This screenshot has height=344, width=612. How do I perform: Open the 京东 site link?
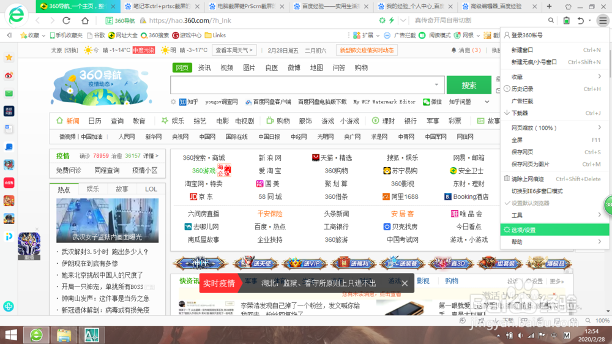[x=201, y=197]
